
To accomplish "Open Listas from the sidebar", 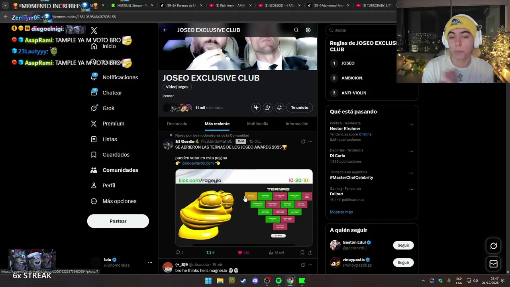I will click(104, 139).
